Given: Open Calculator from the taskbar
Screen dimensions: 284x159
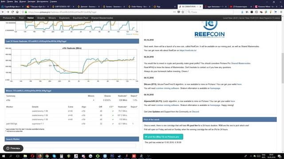Looking at the screenshot, I should (x=61, y=156).
